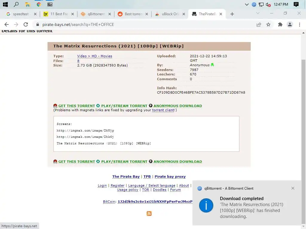Click the lower GET THIS TORRENT link
The image size is (306, 229).
click(x=76, y=162)
